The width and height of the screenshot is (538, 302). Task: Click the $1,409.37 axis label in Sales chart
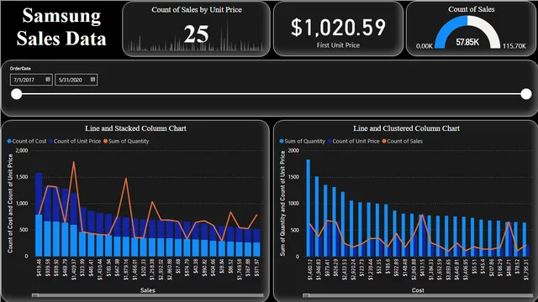point(74,269)
